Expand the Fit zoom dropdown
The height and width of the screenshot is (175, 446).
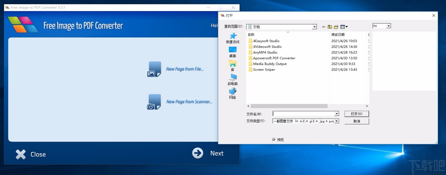(x=389, y=26)
